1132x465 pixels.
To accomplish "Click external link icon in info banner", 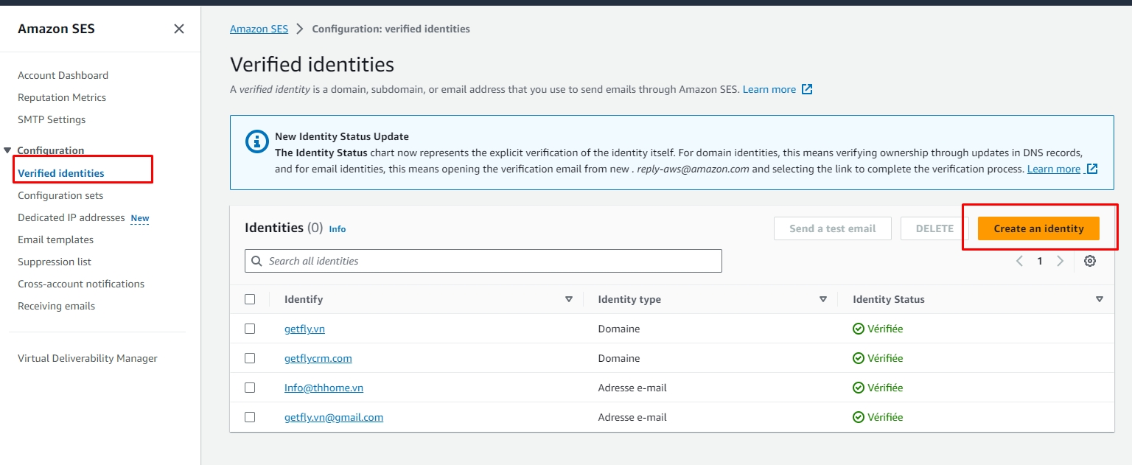I will click(x=1092, y=169).
